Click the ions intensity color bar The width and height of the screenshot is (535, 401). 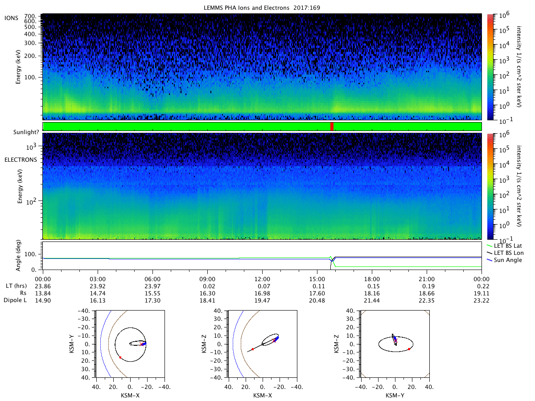point(490,67)
